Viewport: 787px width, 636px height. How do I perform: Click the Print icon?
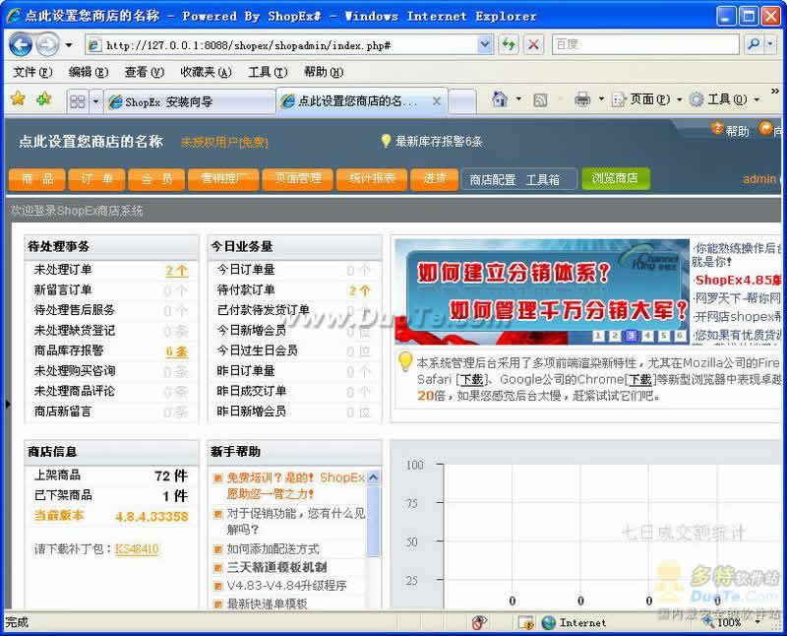point(582,99)
